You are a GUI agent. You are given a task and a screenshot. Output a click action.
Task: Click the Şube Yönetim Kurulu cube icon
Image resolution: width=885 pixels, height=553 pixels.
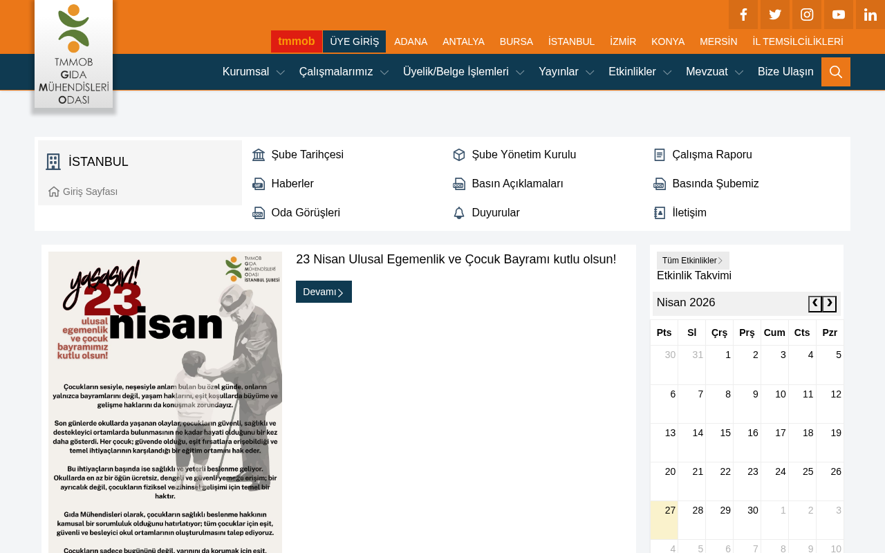(459, 155)
